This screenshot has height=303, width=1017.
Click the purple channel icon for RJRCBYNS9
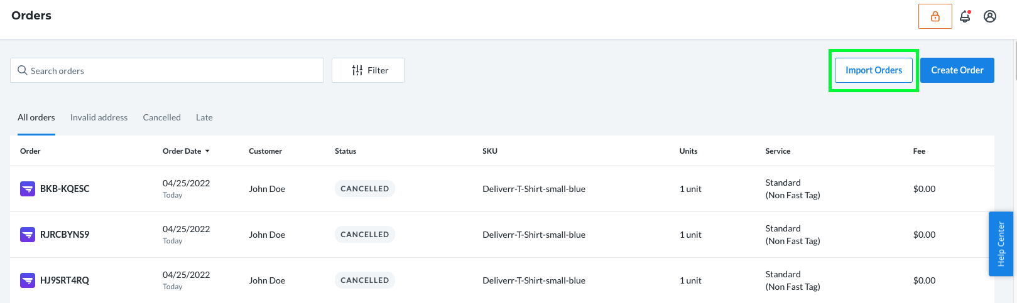coord(28,234)
